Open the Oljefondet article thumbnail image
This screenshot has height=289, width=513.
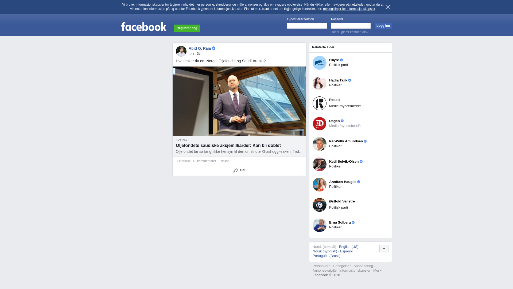point(239,101)
